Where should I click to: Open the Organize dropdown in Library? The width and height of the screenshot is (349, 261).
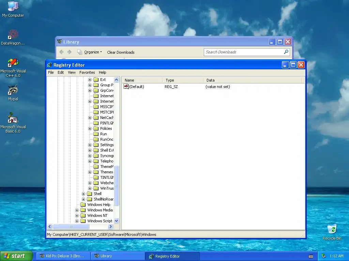90,52
